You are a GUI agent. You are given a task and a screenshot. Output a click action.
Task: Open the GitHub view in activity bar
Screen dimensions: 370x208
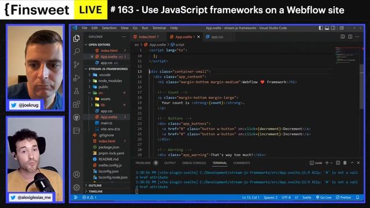pos(76,117)
